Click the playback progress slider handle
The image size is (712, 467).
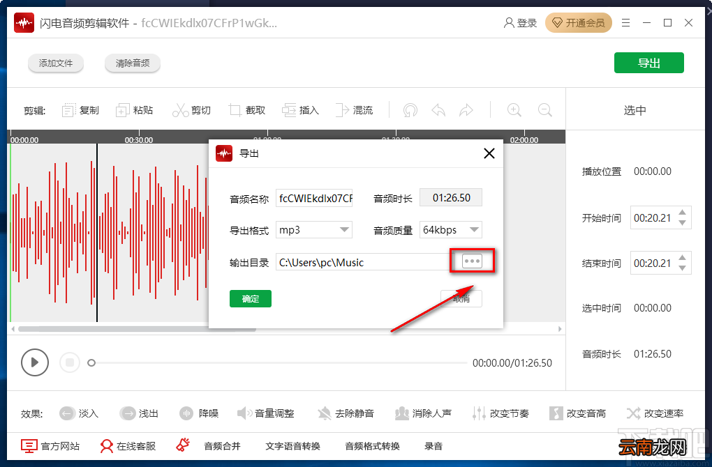[91, 362]
